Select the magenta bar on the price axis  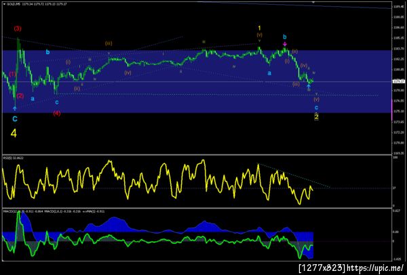392,110
